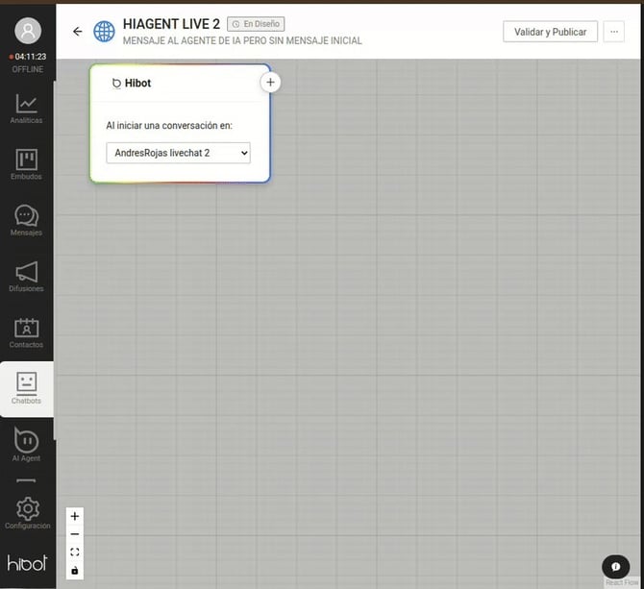Click the back arrow to leave editor
Viewport: 644px width, 589px height.
(x=78, y=32)
